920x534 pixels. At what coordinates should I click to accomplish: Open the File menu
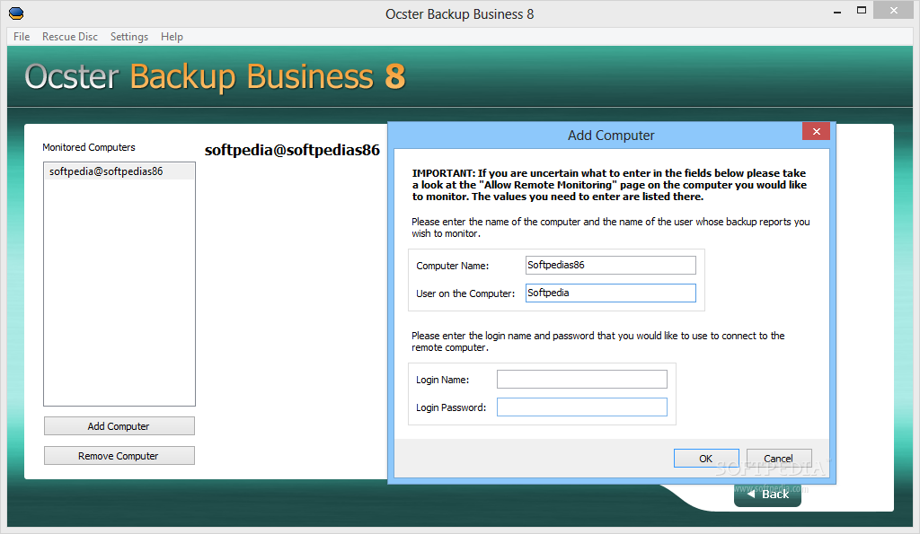pos(22,36)
